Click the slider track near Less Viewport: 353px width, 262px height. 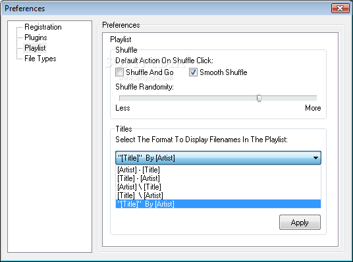click(x=130, y=98)
